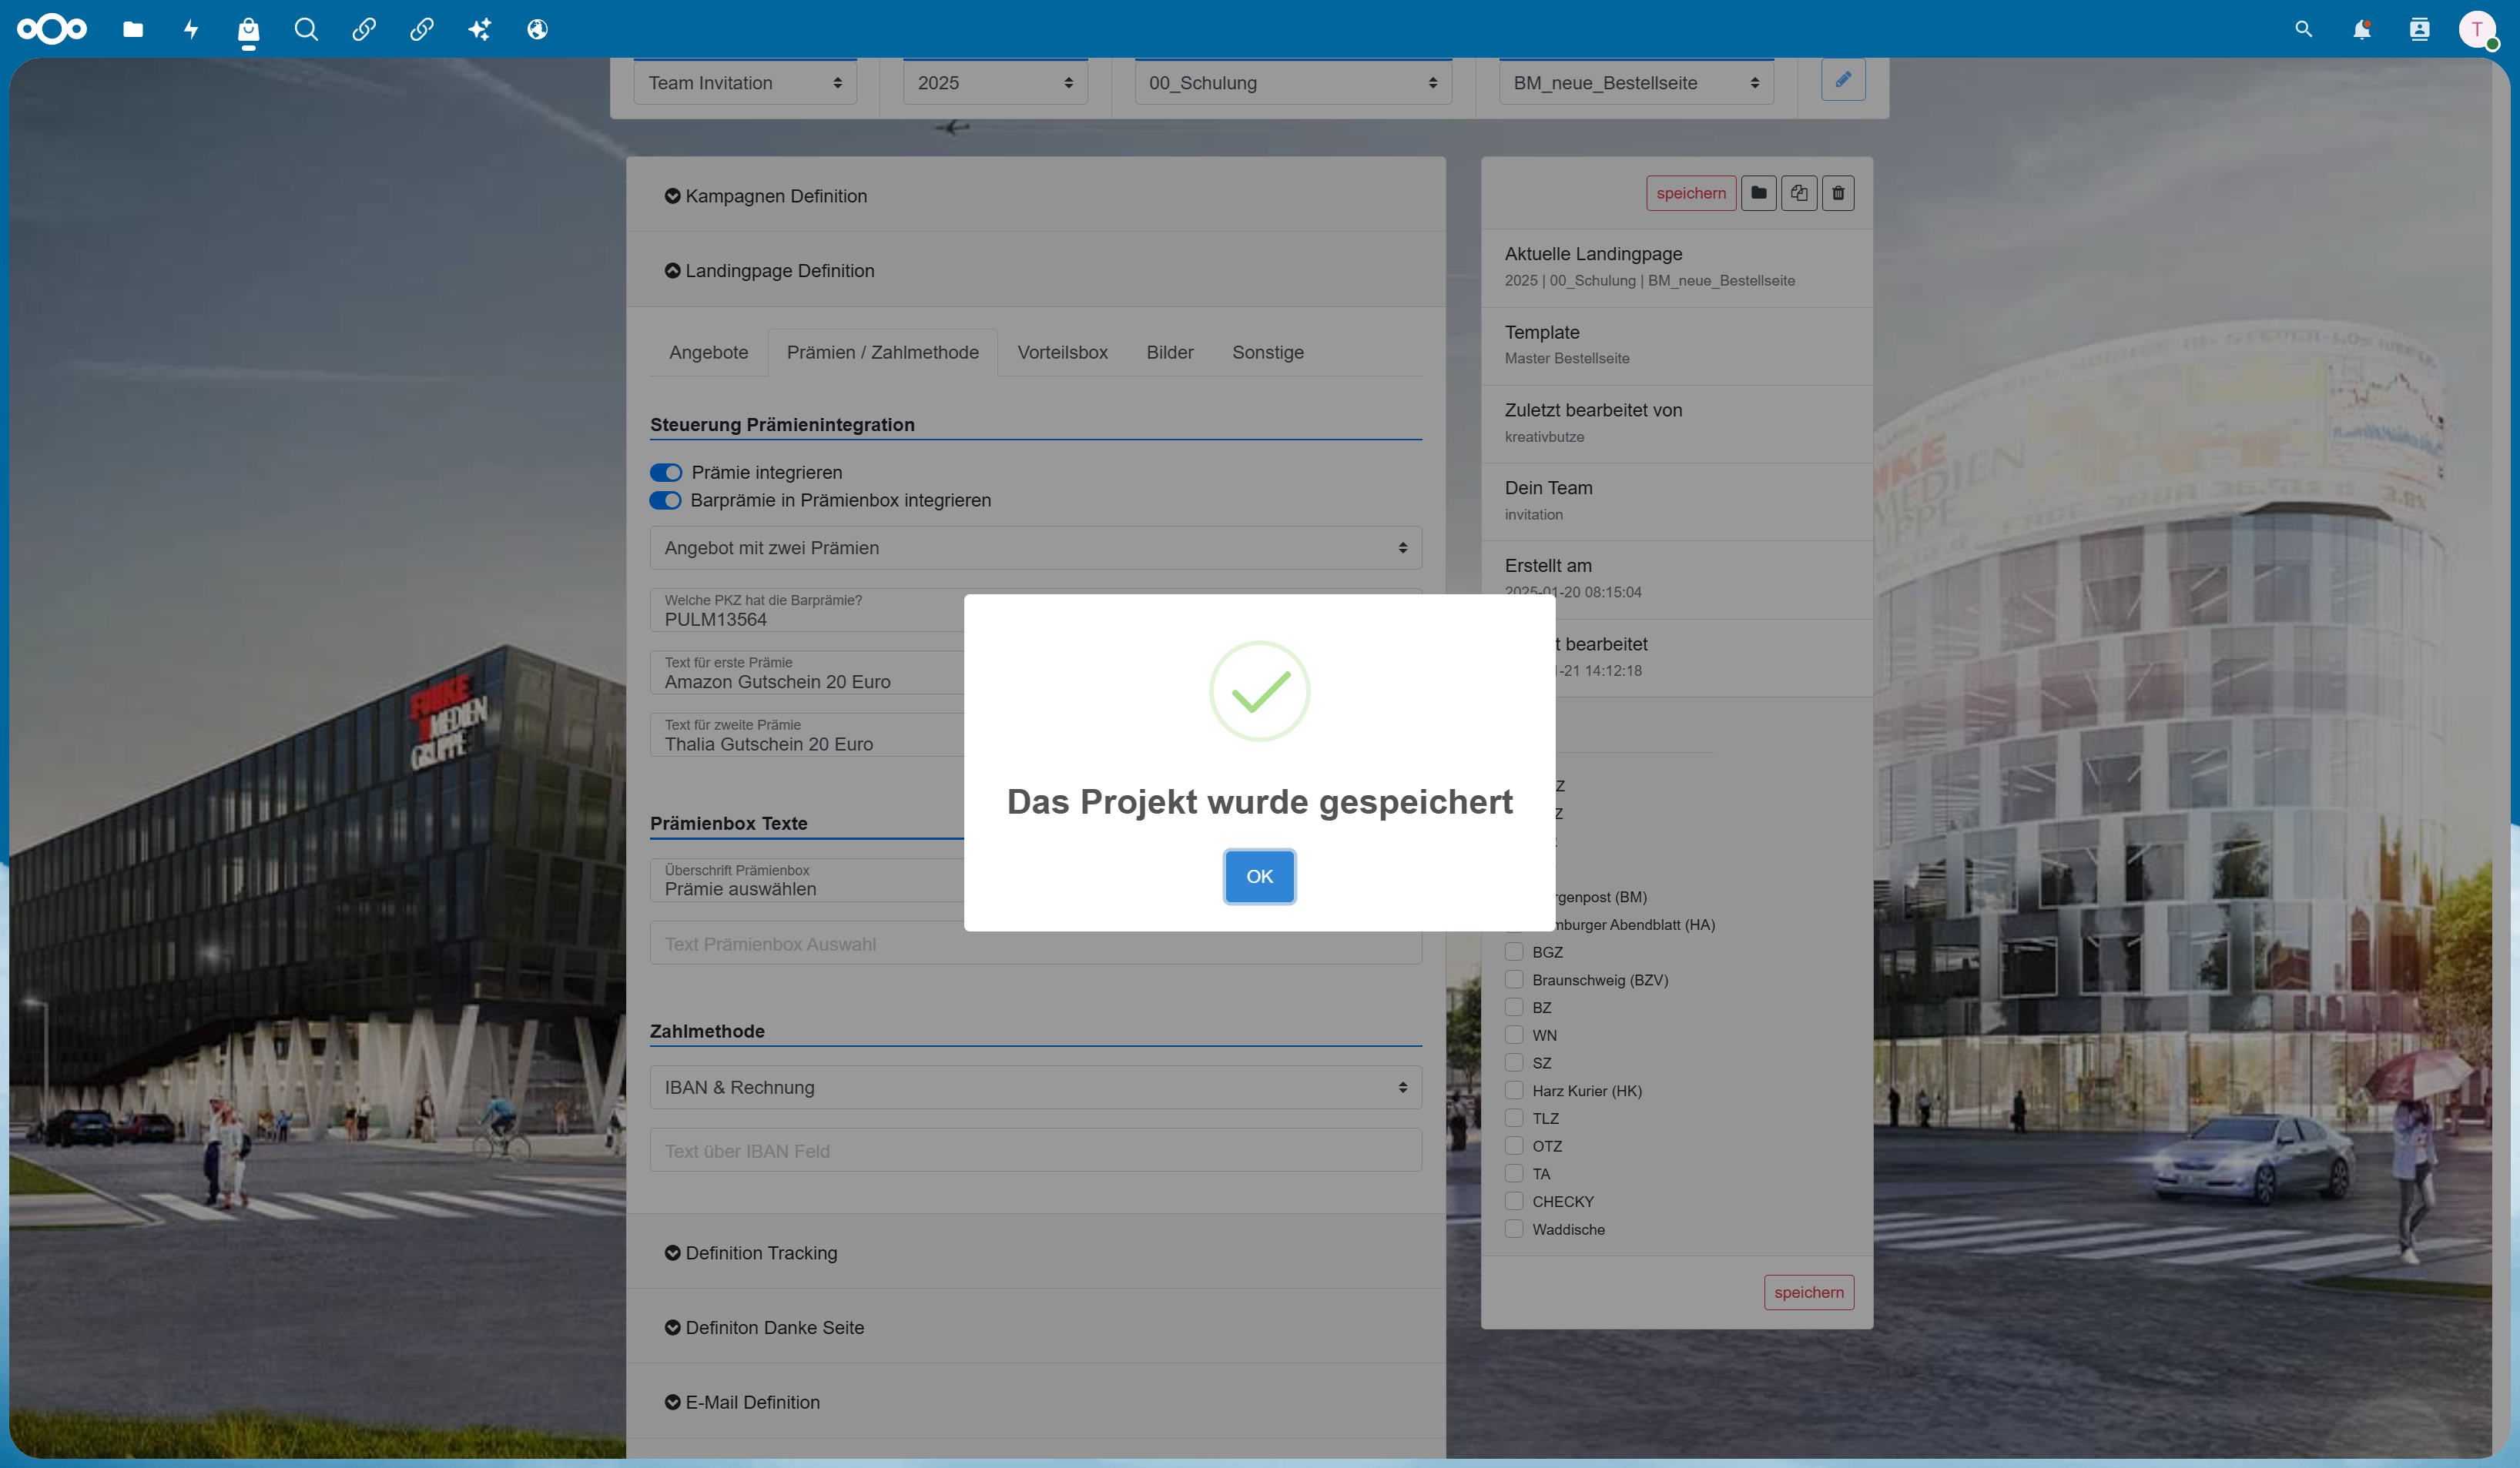
Task: Open the user avatar menu
Action: tap(2477, 29)
